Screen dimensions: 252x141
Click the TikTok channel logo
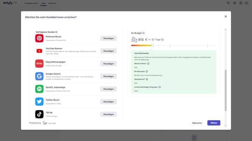39,114
